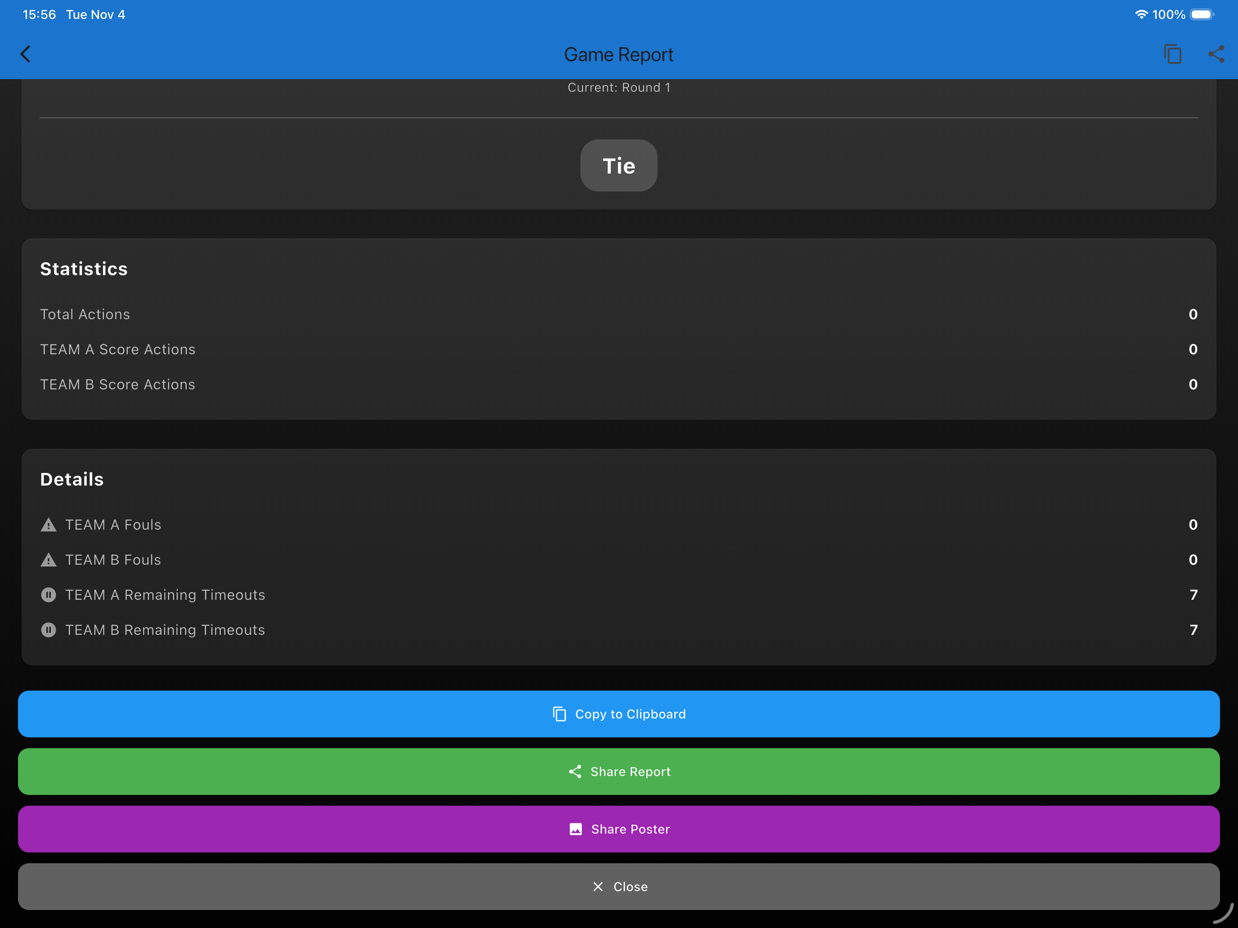The width and height of the screenshot is (1238, 928).
Task: Click the X icon inside the Close button
Action: [598, 887]
